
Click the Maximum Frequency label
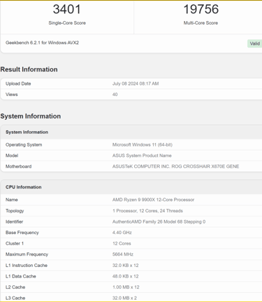pos(27,254)
